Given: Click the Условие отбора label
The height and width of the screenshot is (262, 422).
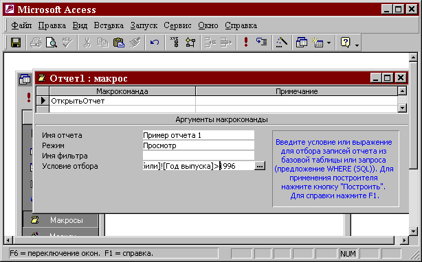Looking at the screenshot, I should pyautogui.click(x=70, y=166).
